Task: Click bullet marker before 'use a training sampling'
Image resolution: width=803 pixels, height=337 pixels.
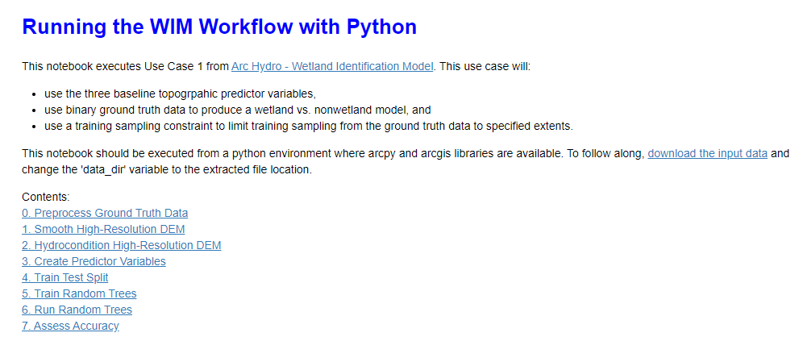Action: click(35, 126)
